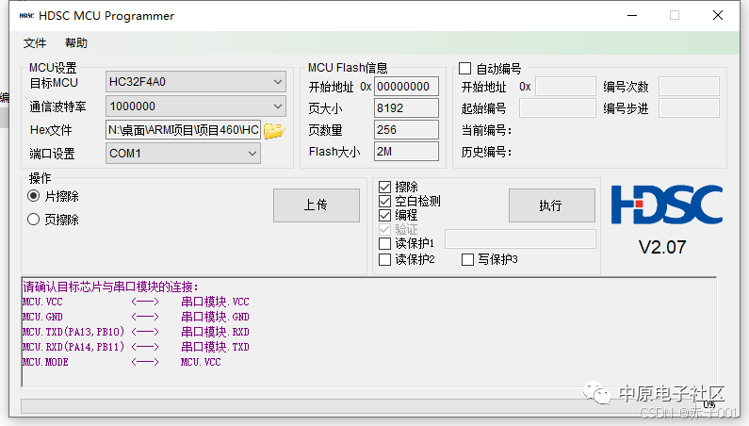Expand the 通信波特率 dropdown showing 1000000

(x=195, y=106)
